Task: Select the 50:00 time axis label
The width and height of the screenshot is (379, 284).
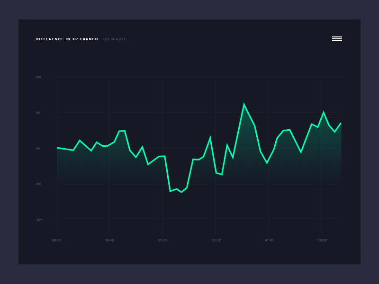Action: [322, 240]
